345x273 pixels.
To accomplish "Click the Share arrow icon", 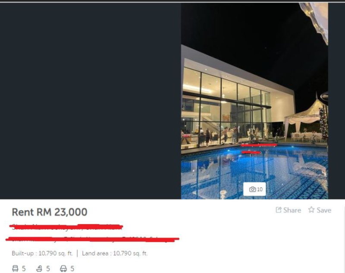I will click(x=279, y=210).
